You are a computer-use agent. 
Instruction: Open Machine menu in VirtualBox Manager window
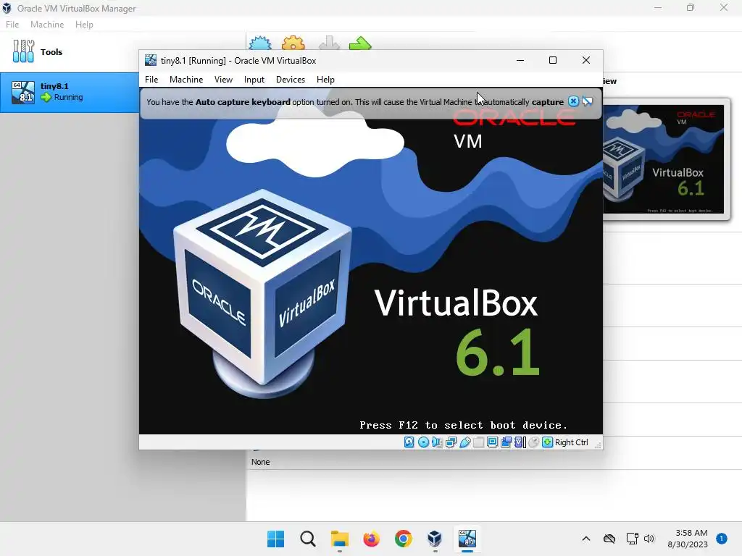point(47,24)
